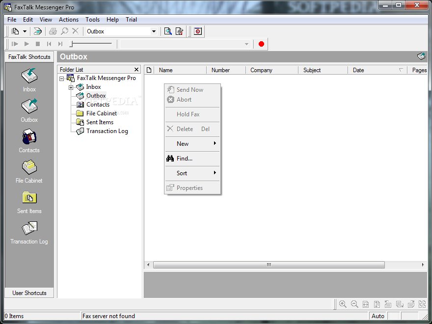Click the magnifier icon beside the printer

point(64,31)
